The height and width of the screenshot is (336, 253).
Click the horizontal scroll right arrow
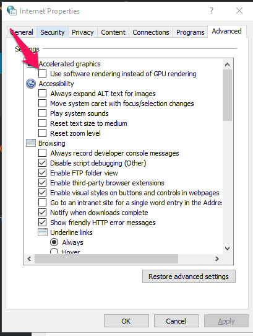(217, 259)
